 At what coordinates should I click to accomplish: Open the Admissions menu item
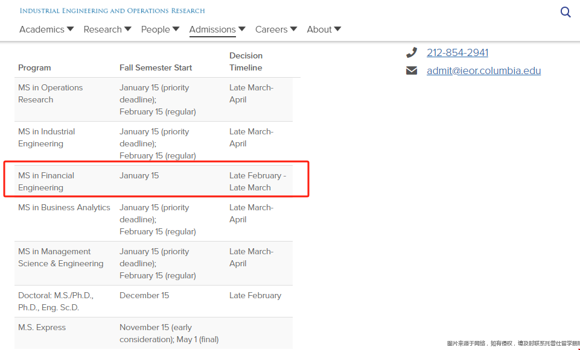[x=212, y=30]
